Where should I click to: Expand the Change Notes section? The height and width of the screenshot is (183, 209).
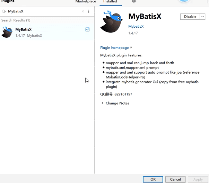coord(103,103)
